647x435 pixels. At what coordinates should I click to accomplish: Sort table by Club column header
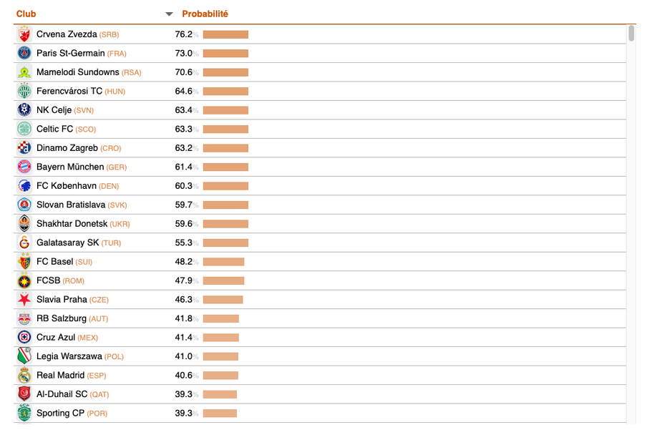[26, 14]
